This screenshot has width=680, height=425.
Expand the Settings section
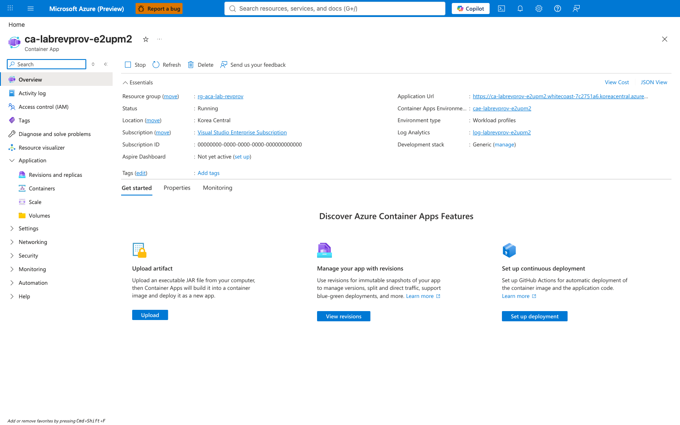pos(12,228)
